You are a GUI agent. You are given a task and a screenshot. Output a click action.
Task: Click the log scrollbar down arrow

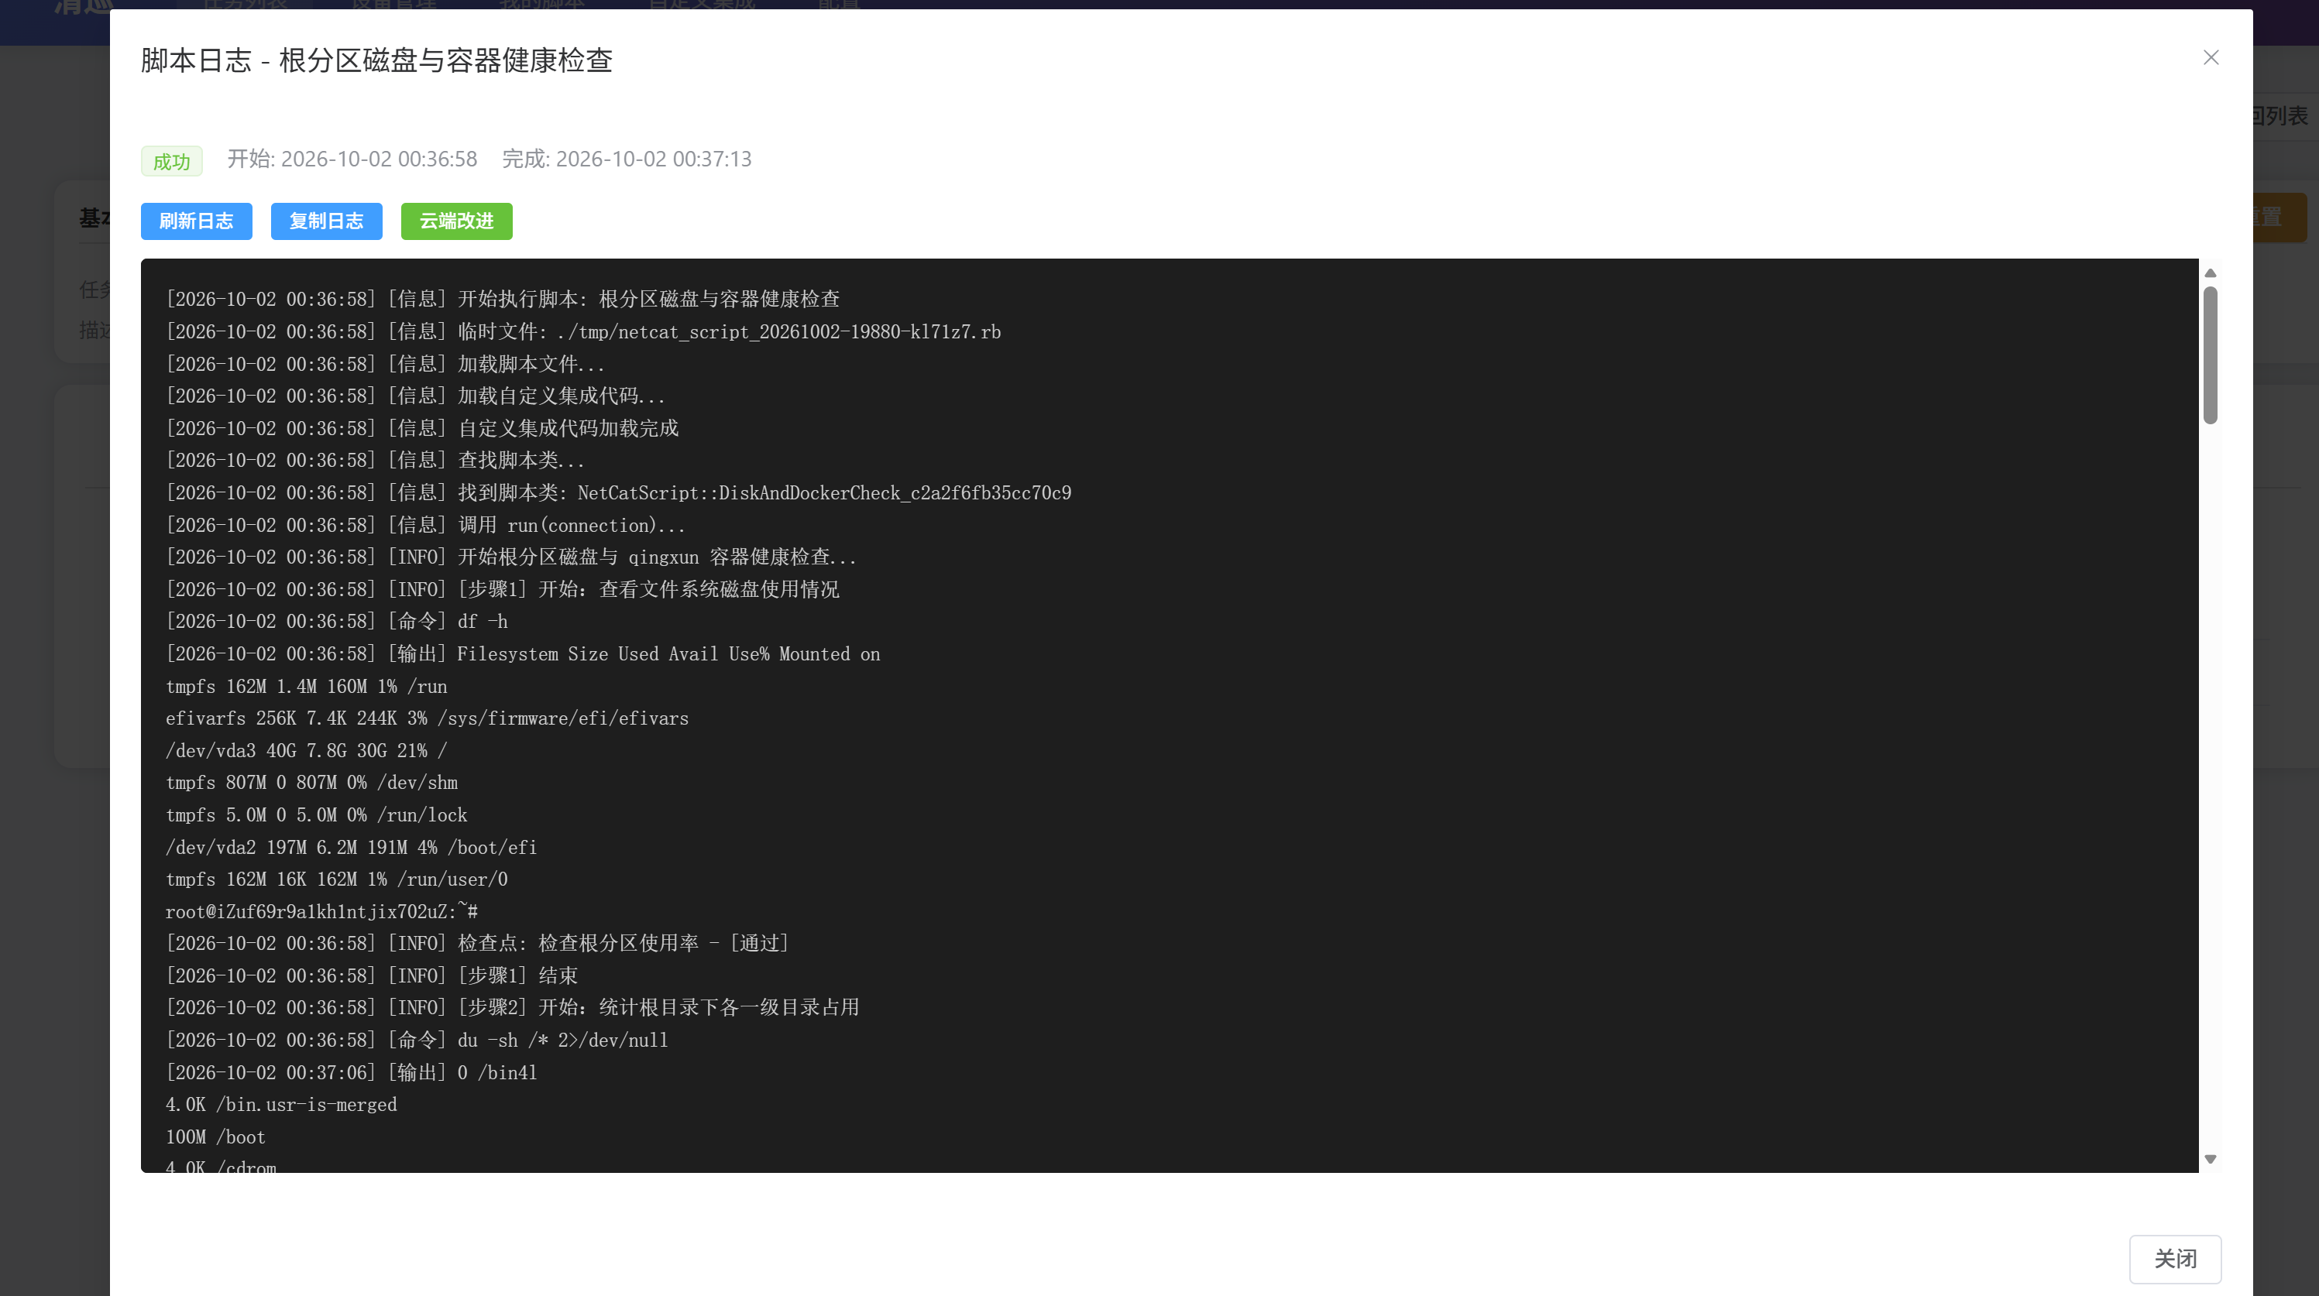coord(2210,1159)
